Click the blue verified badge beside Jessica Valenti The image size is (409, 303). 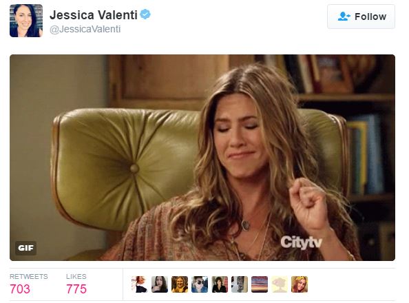[145, 14]
